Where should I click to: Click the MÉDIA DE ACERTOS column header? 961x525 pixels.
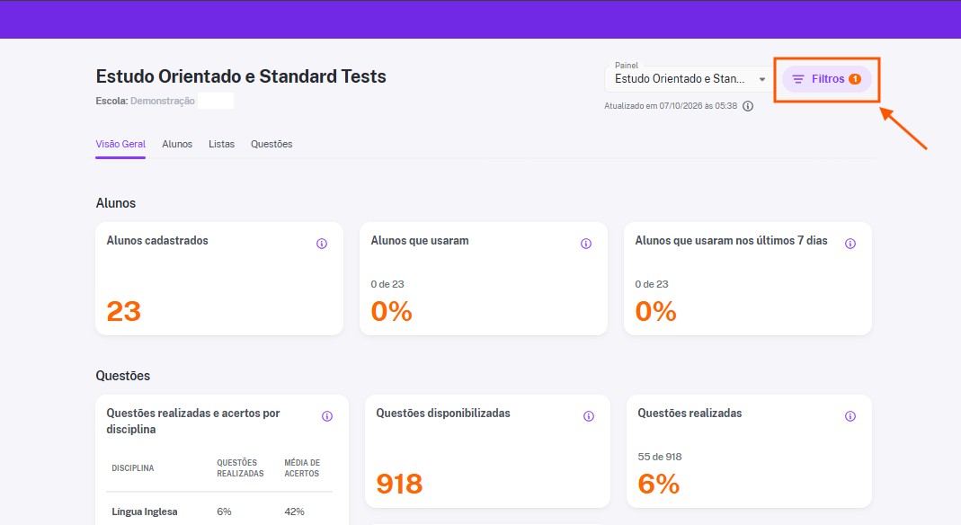pos(302,468)
